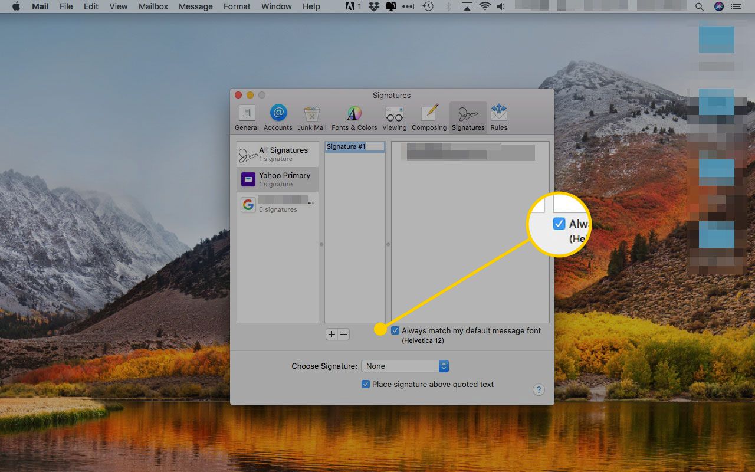
Task: Add a new signature with plus button
Action: (x=331, y=335)
